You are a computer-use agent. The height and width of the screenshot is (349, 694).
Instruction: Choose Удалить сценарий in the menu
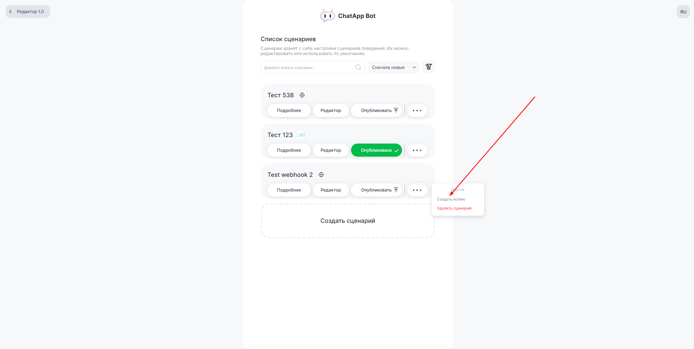pos(454,208)
